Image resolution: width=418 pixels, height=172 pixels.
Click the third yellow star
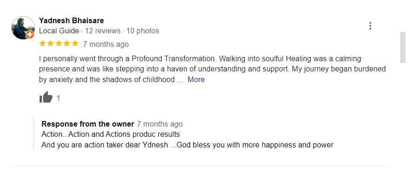[59, 44]
